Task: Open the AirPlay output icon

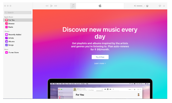Action: coord(147,6)
